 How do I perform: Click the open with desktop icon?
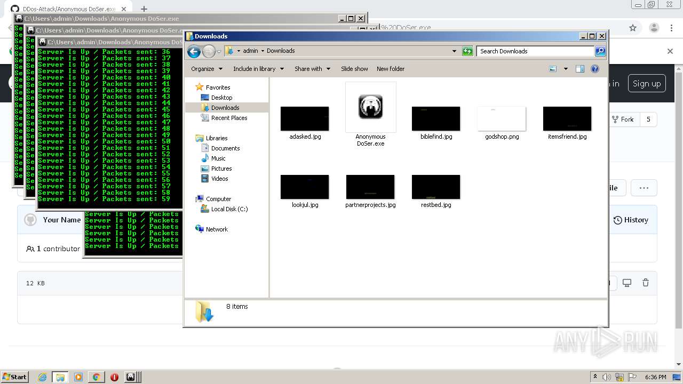pos(627,283)
